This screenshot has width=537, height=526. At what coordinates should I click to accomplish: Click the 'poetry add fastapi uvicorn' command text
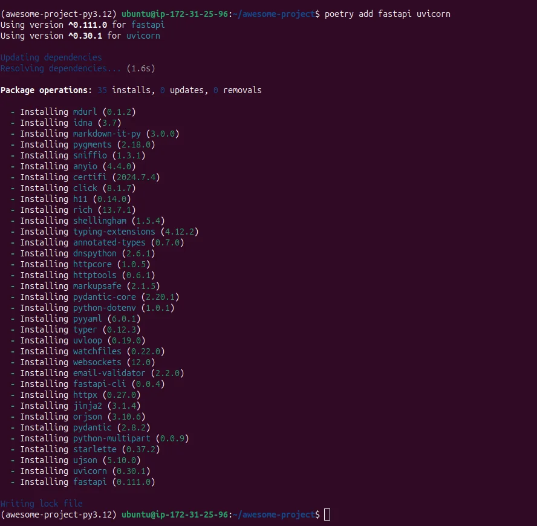click(x=387, y=14)
